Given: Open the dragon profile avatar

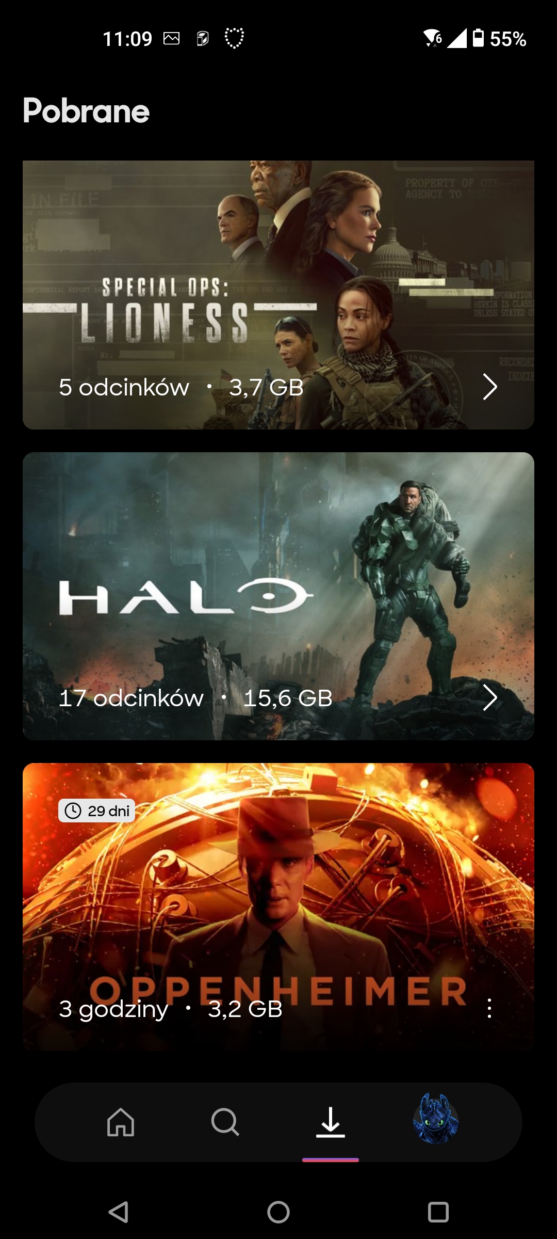Looking at the screenshot, I should (x=436, y=1119).
